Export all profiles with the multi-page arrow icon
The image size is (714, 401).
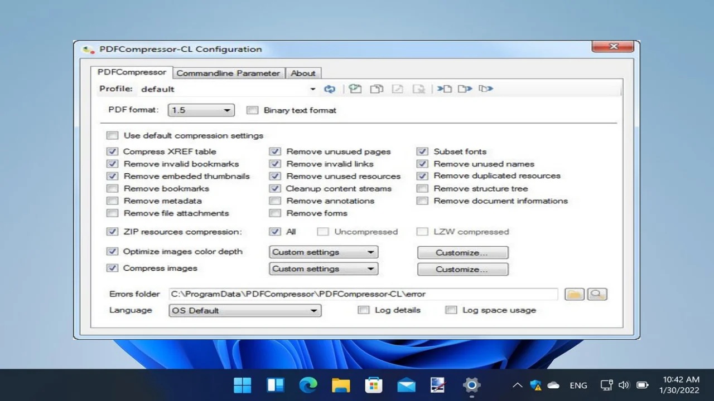(x=486, y=89)
